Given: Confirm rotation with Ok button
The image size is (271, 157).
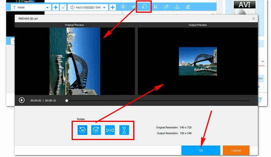Looking at the screenshot, I should click(x=201, y=150).
